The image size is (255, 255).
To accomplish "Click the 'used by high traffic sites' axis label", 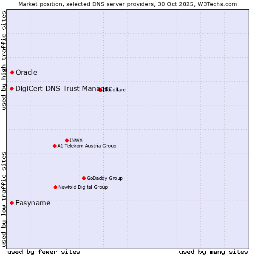I will click(4, 60).
